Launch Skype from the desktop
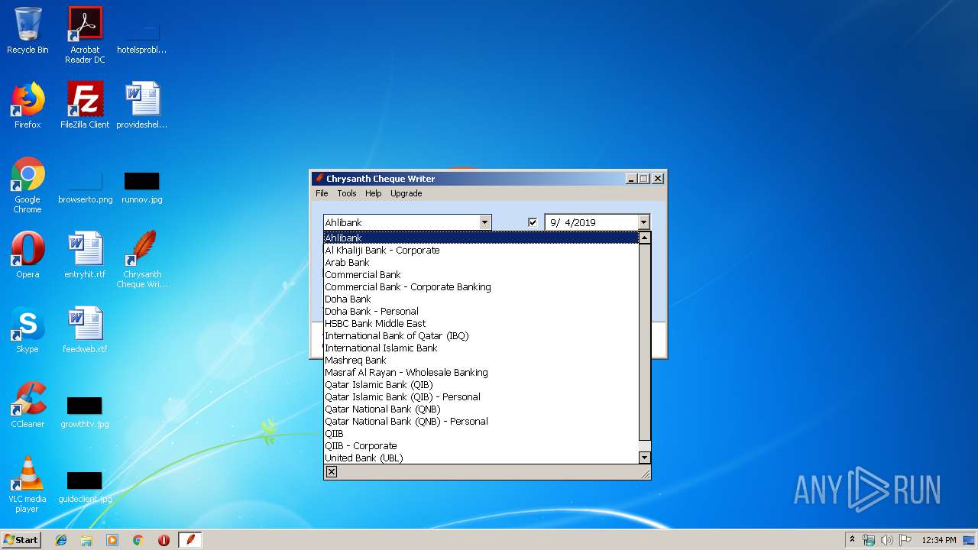978x550 pixels. [28, 330]
